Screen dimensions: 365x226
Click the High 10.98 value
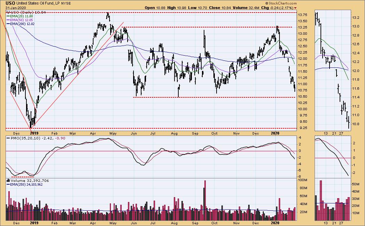177,8
